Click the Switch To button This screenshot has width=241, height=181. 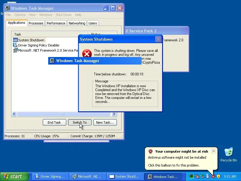coord(80,122)
